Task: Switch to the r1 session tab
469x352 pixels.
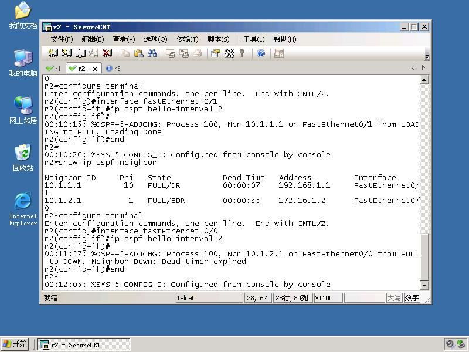Action: point(53,69)
